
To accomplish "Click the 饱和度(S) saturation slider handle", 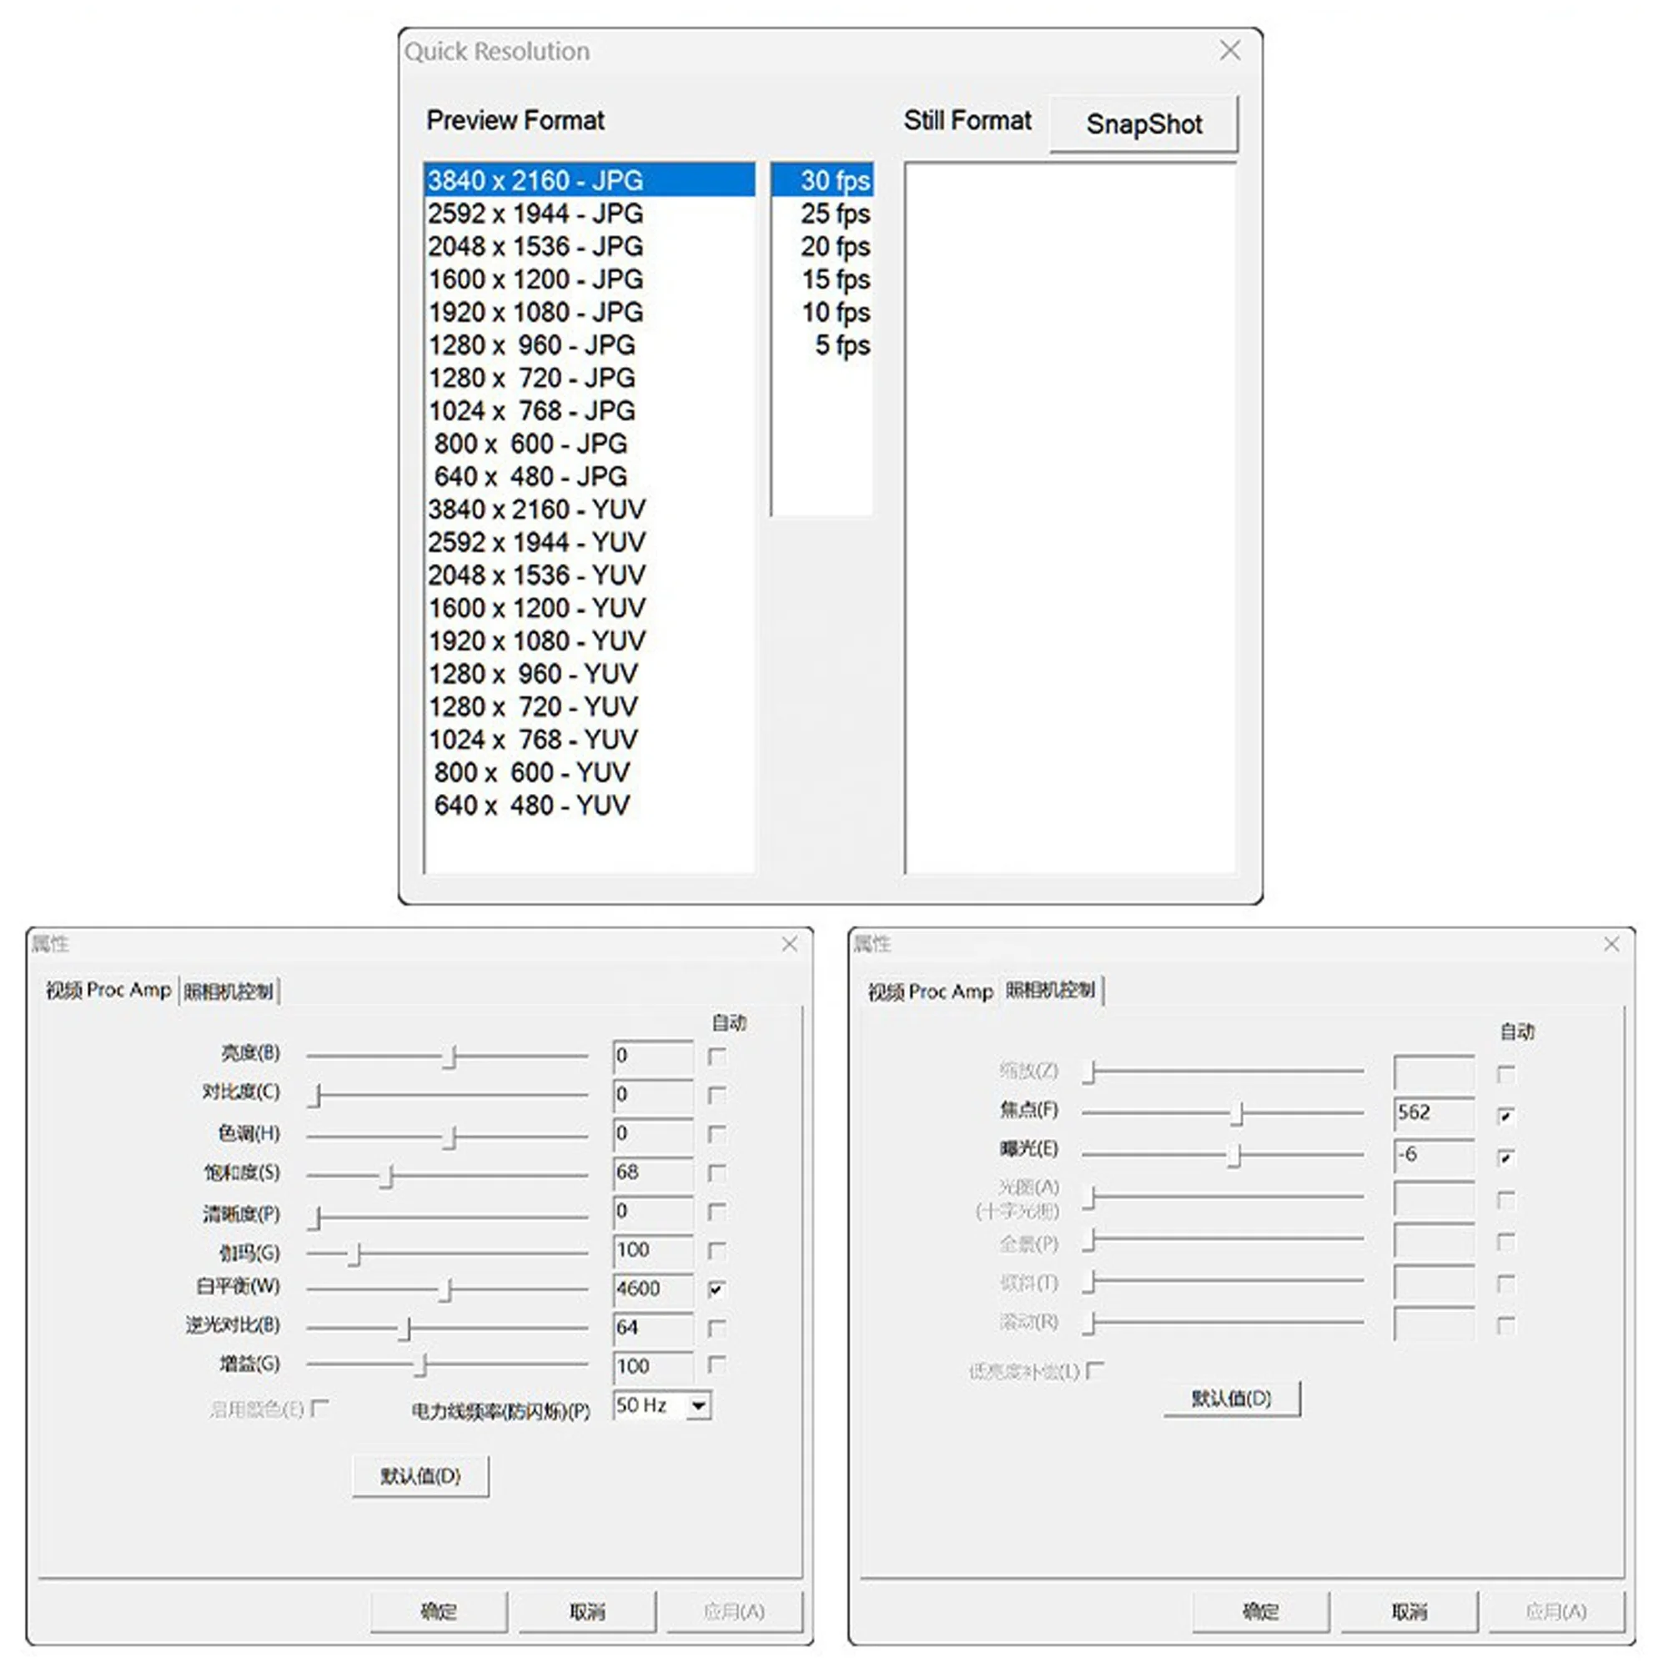I will pyautogui.click(x=389, y=1175).
